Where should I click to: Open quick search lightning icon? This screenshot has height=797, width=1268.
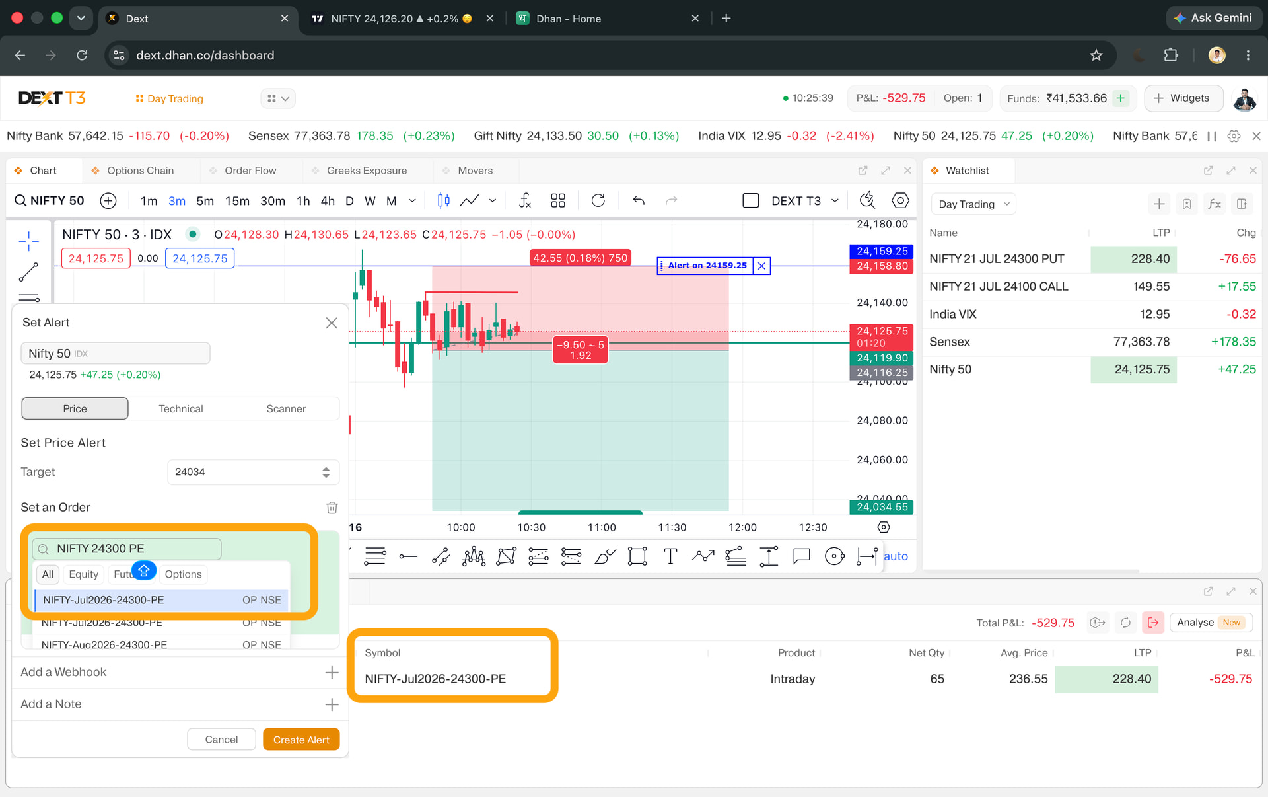coord(867,200)
